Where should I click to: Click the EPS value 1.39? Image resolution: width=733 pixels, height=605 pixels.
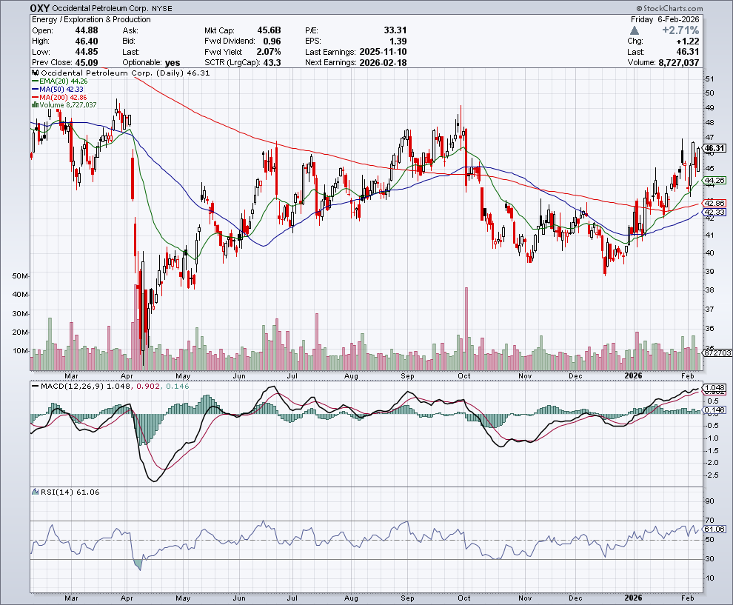tap(398, 41)
